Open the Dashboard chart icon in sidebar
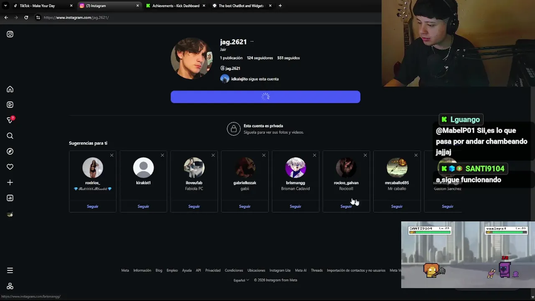535x301 pixels. [x=10, y=198]
